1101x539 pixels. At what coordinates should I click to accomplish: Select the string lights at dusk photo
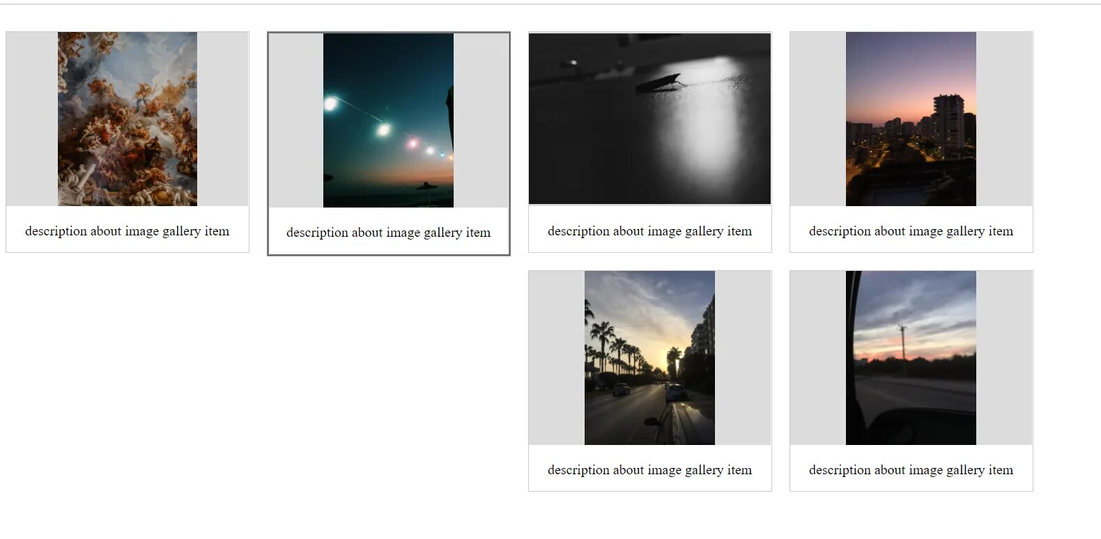(x=388, y=120)
